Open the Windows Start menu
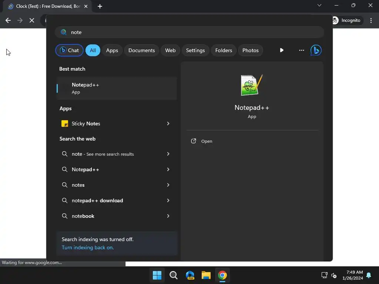Viewport: 379px width, 284px height. pos(157,275)
